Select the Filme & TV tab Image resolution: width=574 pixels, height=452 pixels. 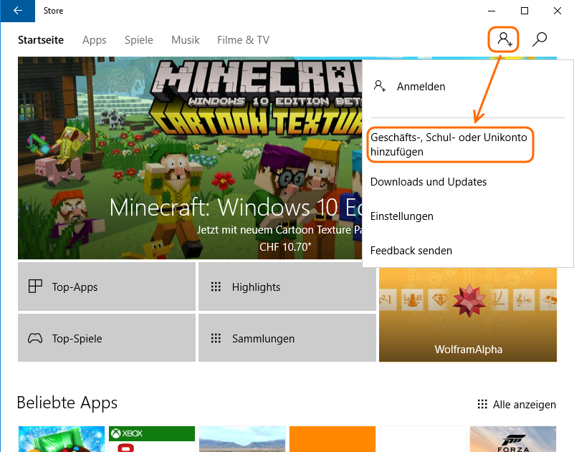click(x=243, y=40)
